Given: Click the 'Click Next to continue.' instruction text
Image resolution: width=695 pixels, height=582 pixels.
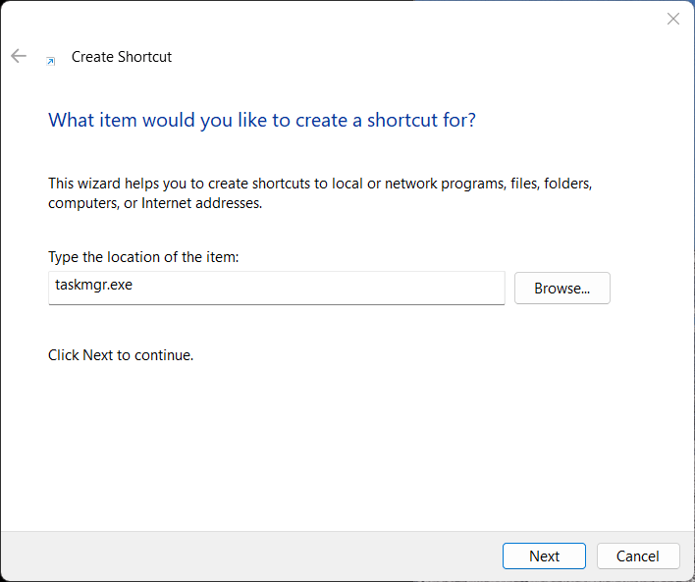Looking at the screenshot, I should coord(121,355).
